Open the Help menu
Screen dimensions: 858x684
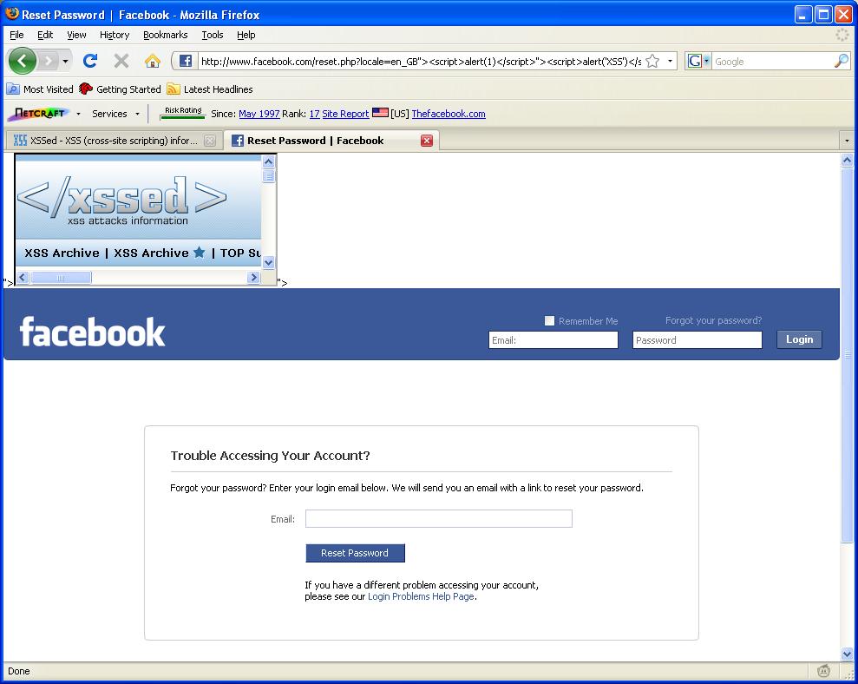click(246, 35)
